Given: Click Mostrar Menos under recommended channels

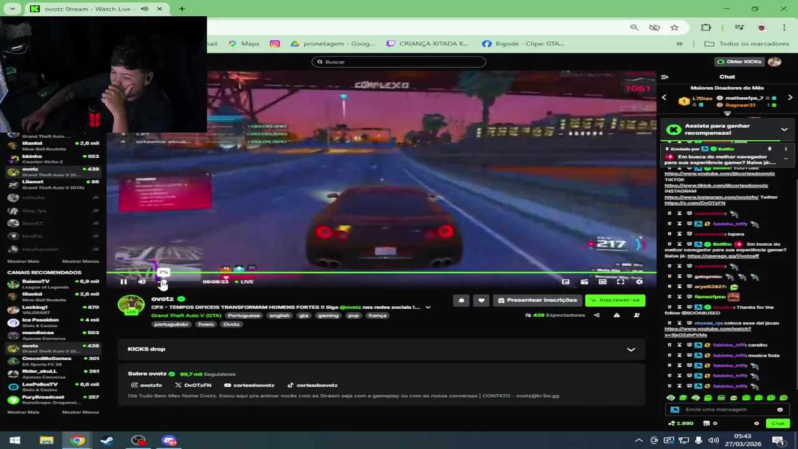Looking at the screenshot, I should pyautogui.click(x=80, y=412).
